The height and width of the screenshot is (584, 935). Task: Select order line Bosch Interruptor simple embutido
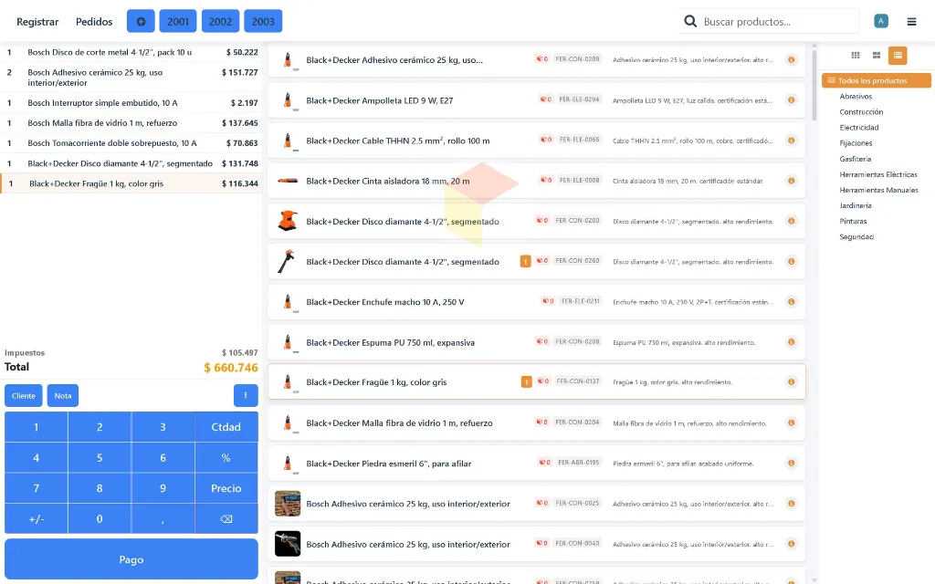131,102
